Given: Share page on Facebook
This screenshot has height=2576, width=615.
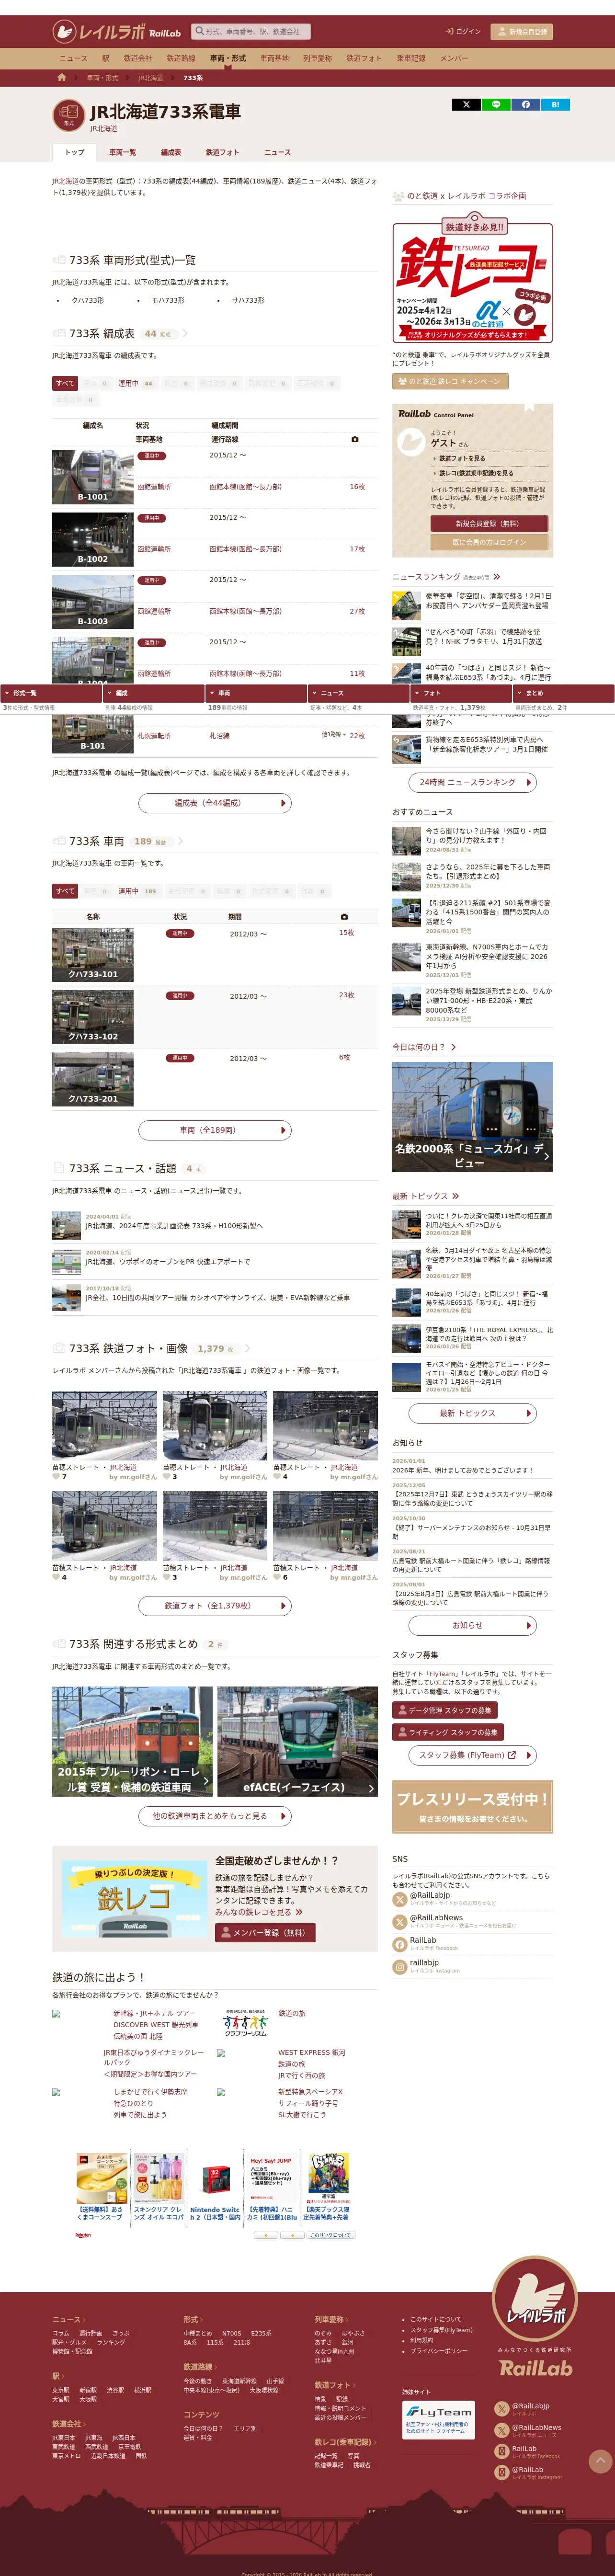Looking at the screenshot, I should (526, 104).
